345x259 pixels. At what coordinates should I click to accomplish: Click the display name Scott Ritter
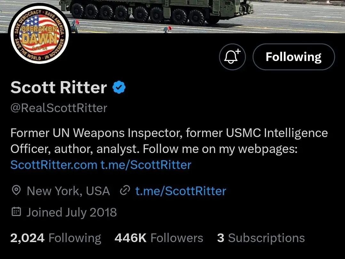59,88
